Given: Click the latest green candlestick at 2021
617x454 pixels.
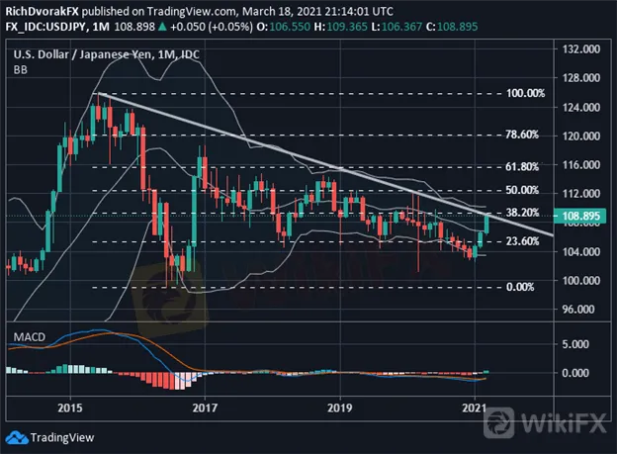Looking at the screenshot, I should tap(486, 225).
